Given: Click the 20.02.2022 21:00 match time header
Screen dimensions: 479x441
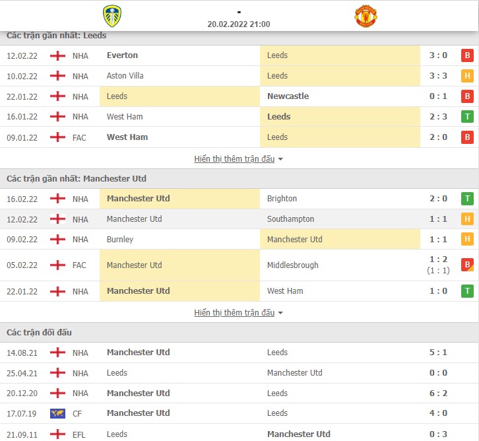Looking at the screenshot, I should [x=239, y=24].
